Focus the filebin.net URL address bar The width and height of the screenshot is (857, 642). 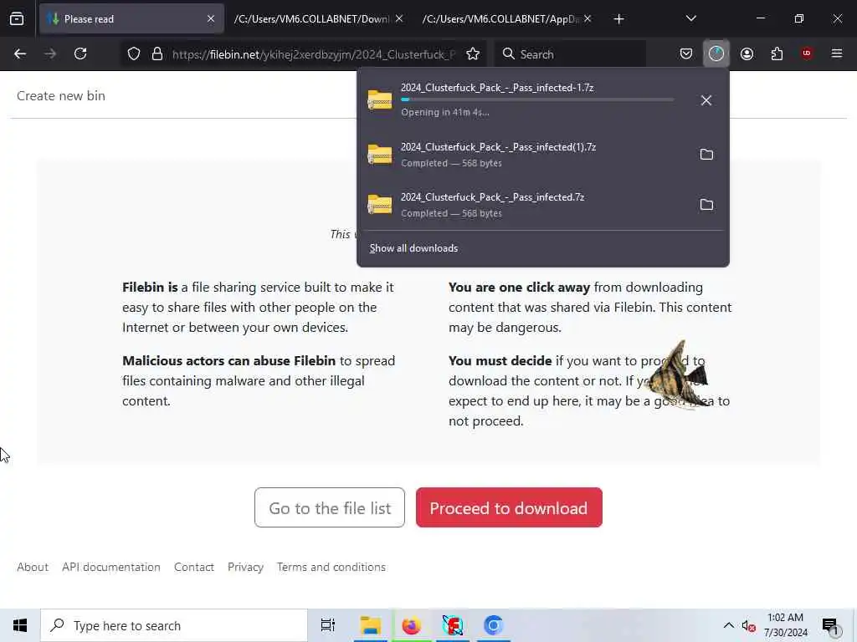[x=314, y=54]
